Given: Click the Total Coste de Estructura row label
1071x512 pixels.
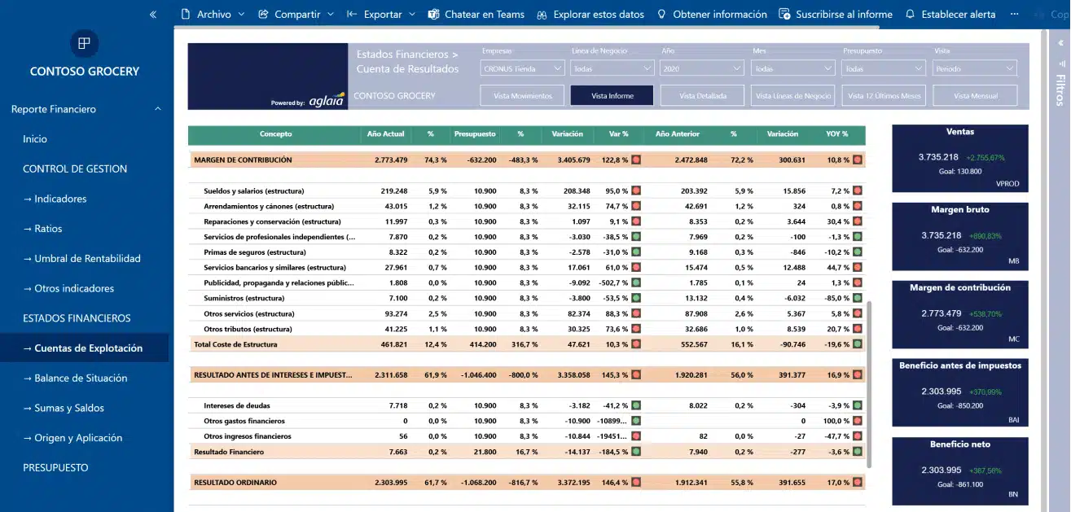Looking at the screenshot, I should pyautogui.click(x=235, y=344).
